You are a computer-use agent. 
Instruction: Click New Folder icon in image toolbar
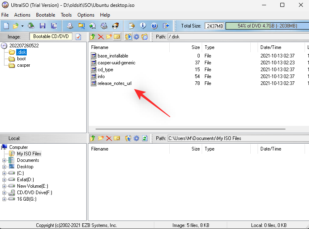click(x=109, y=37)
